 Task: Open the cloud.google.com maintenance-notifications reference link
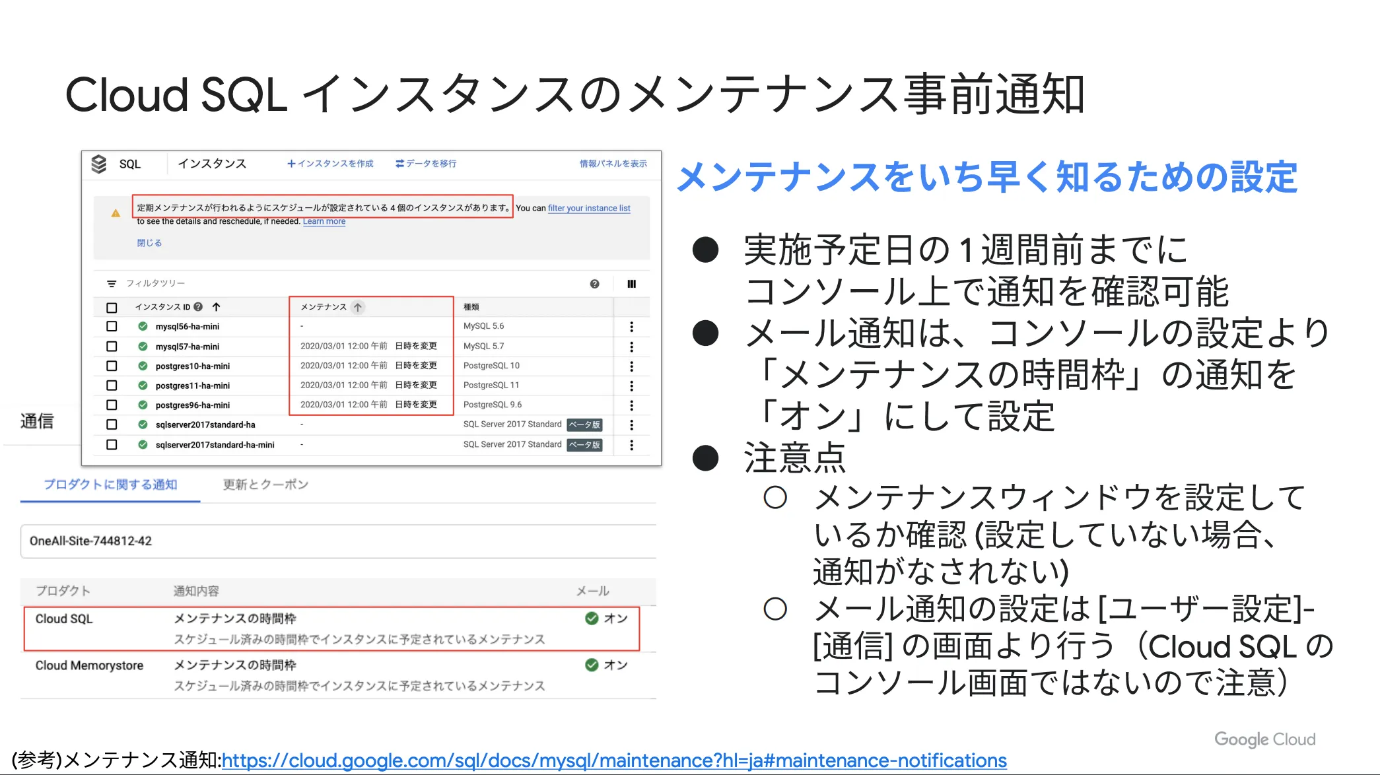(614, 760)
